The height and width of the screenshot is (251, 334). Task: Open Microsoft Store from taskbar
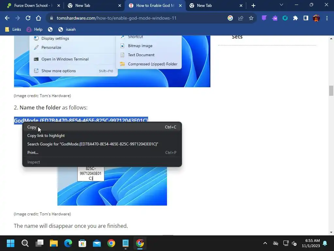click(83, 243)
